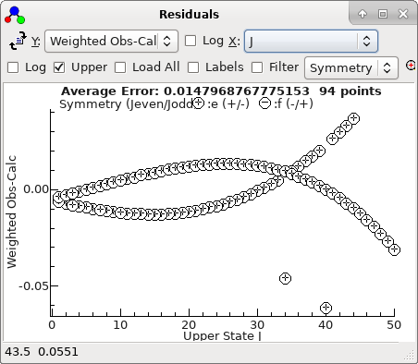
Task: Tick the Load All checkbox
Action: click(120, 67)
